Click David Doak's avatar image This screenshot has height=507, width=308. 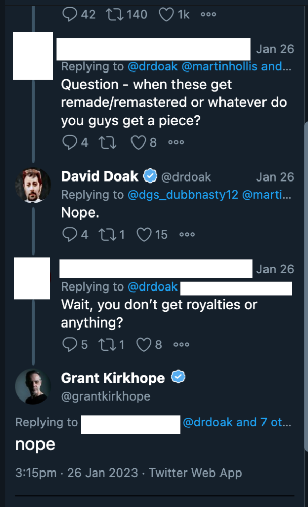point(32,185)
